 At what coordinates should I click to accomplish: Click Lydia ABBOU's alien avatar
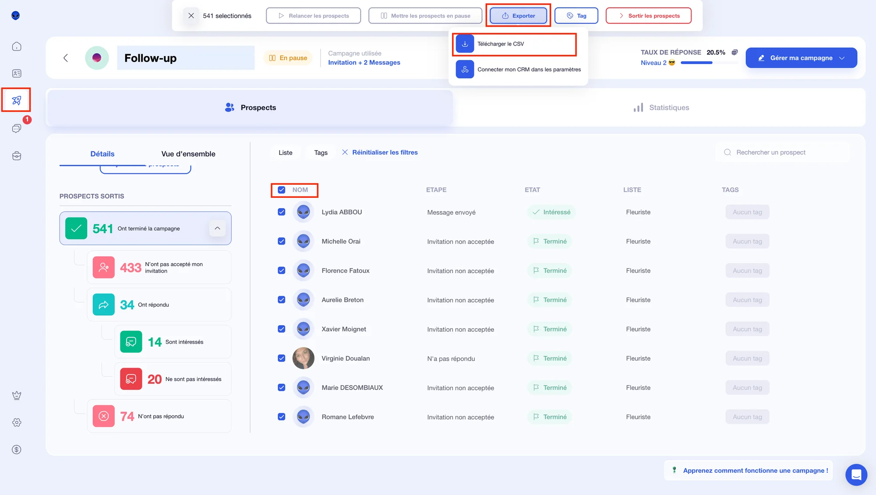303,212
